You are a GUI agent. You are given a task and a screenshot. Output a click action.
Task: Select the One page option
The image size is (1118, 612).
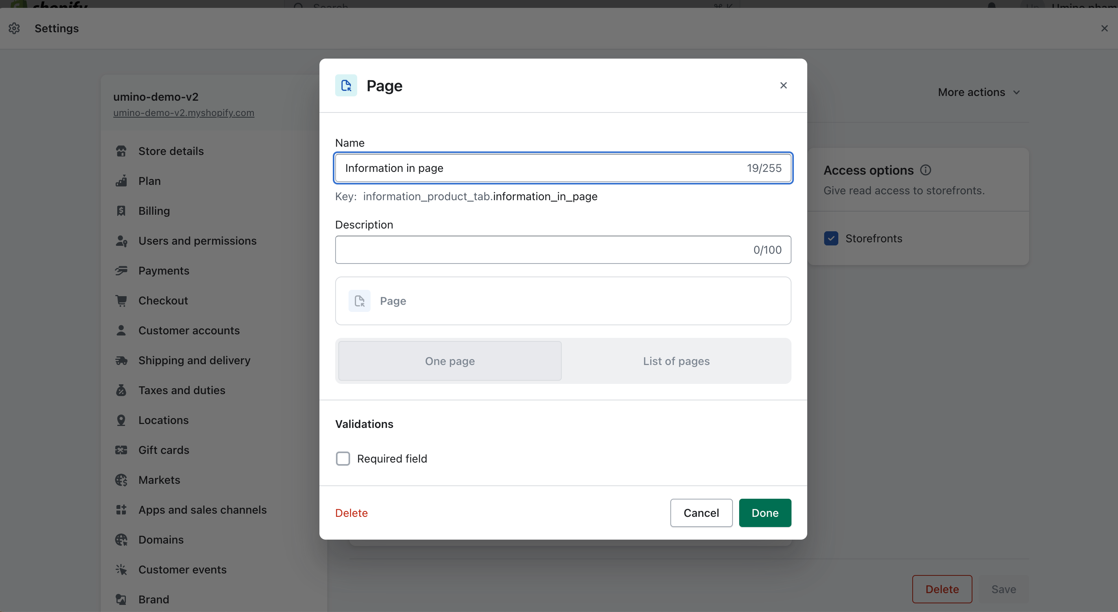click(x=450, y=361)
